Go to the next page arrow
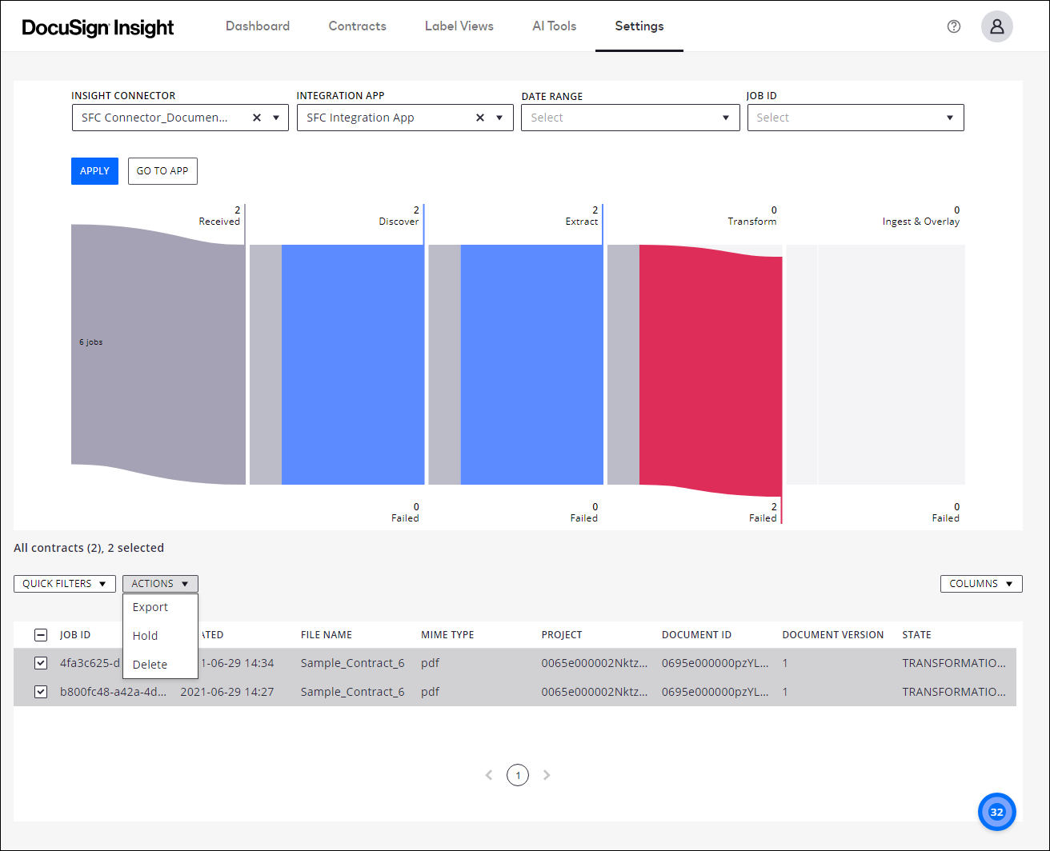 [547, 775]
